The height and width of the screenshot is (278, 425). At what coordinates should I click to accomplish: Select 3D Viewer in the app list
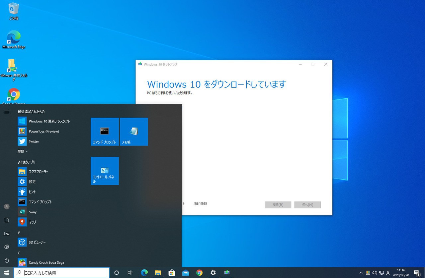coord(37,242)
